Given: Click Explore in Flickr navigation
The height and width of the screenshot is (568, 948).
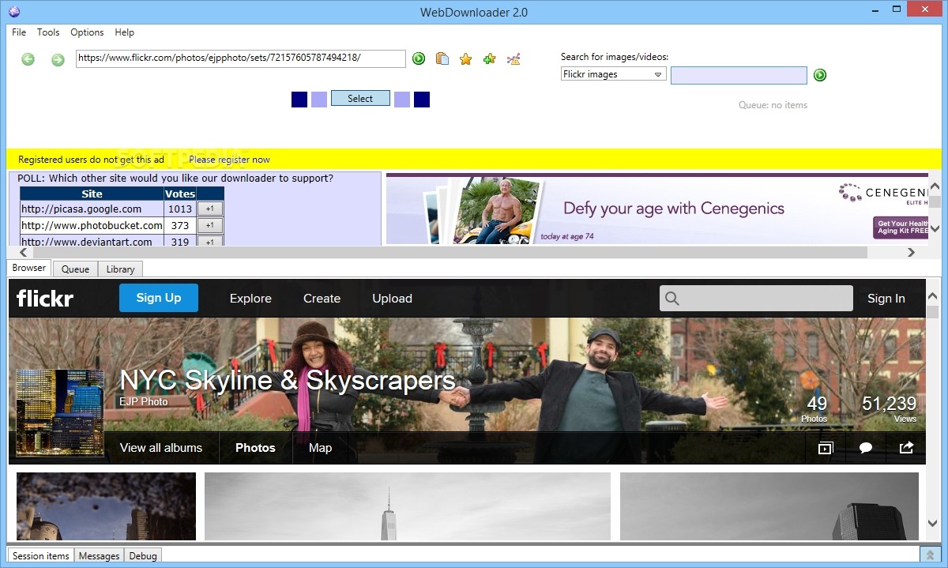Looking at the screenshot, I should [x=250, y=299].
